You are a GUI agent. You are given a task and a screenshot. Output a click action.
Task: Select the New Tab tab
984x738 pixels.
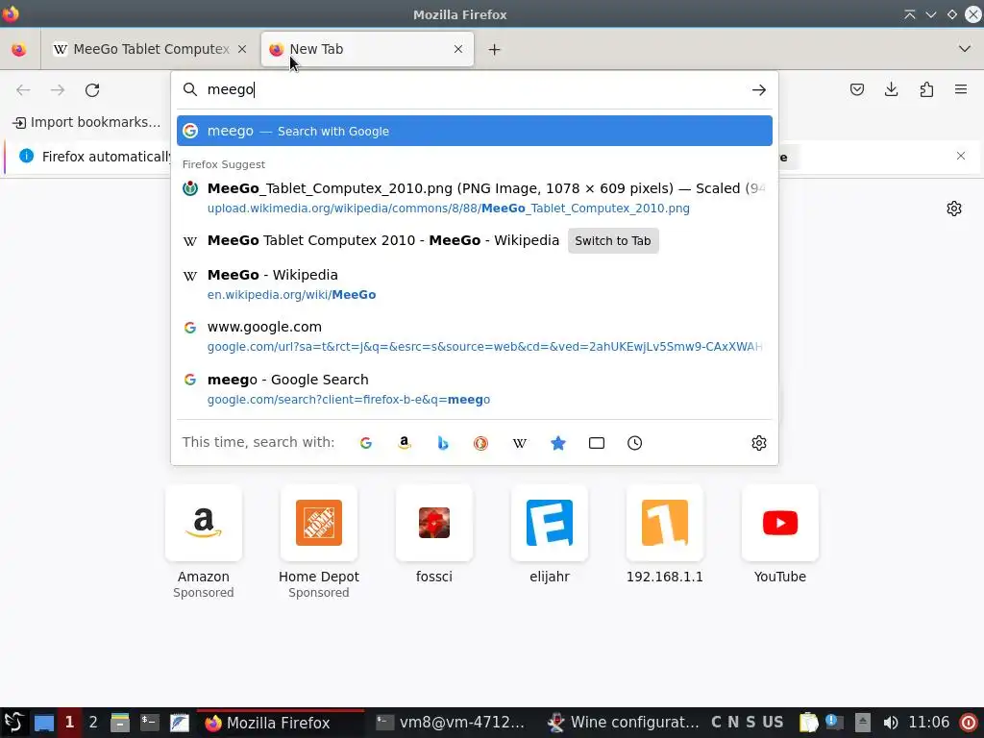367,49
